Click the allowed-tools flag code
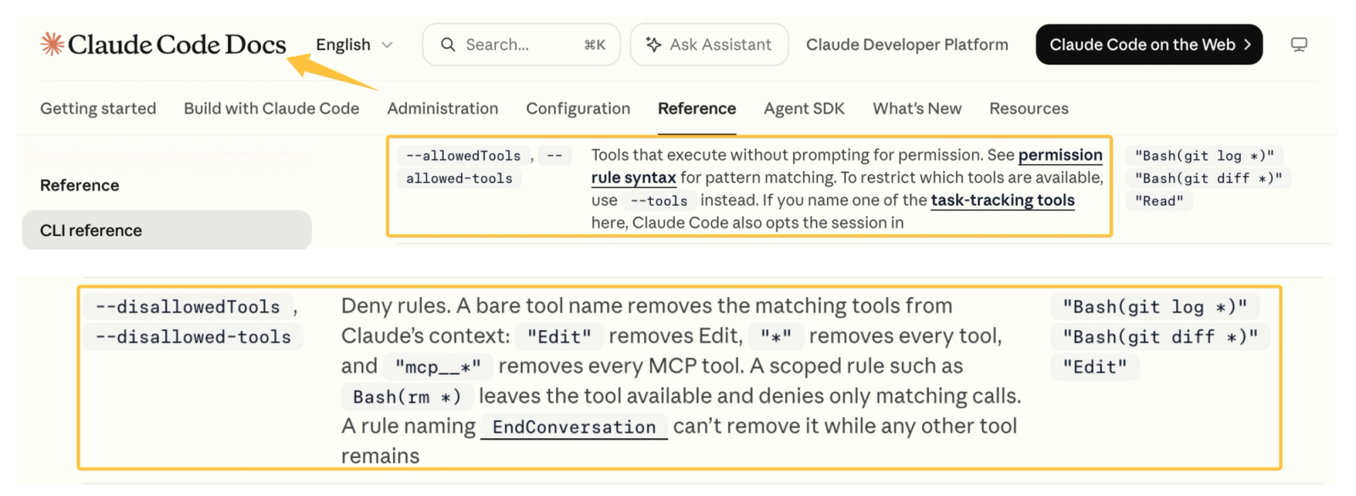 [x=459, y=179]
